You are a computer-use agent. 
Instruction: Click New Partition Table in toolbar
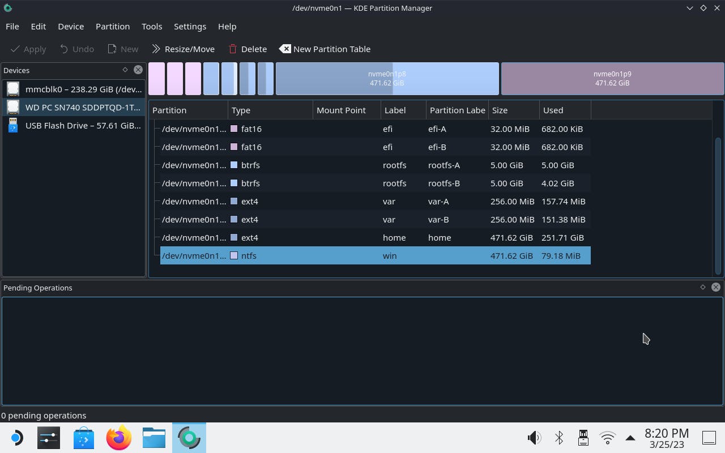325,49
